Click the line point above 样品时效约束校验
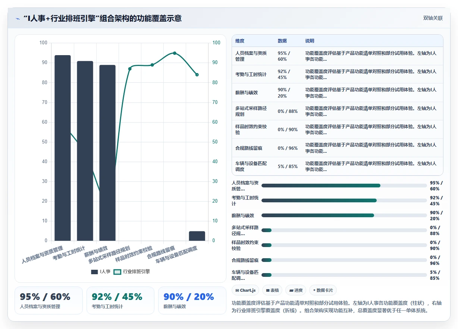The image size is (458, 329). pyautogui.click(x=152, y=65)
